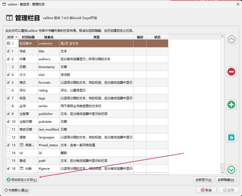Click the 排序 header sort arrow
This screenshot has width=242, height=196.
[17, 37]
